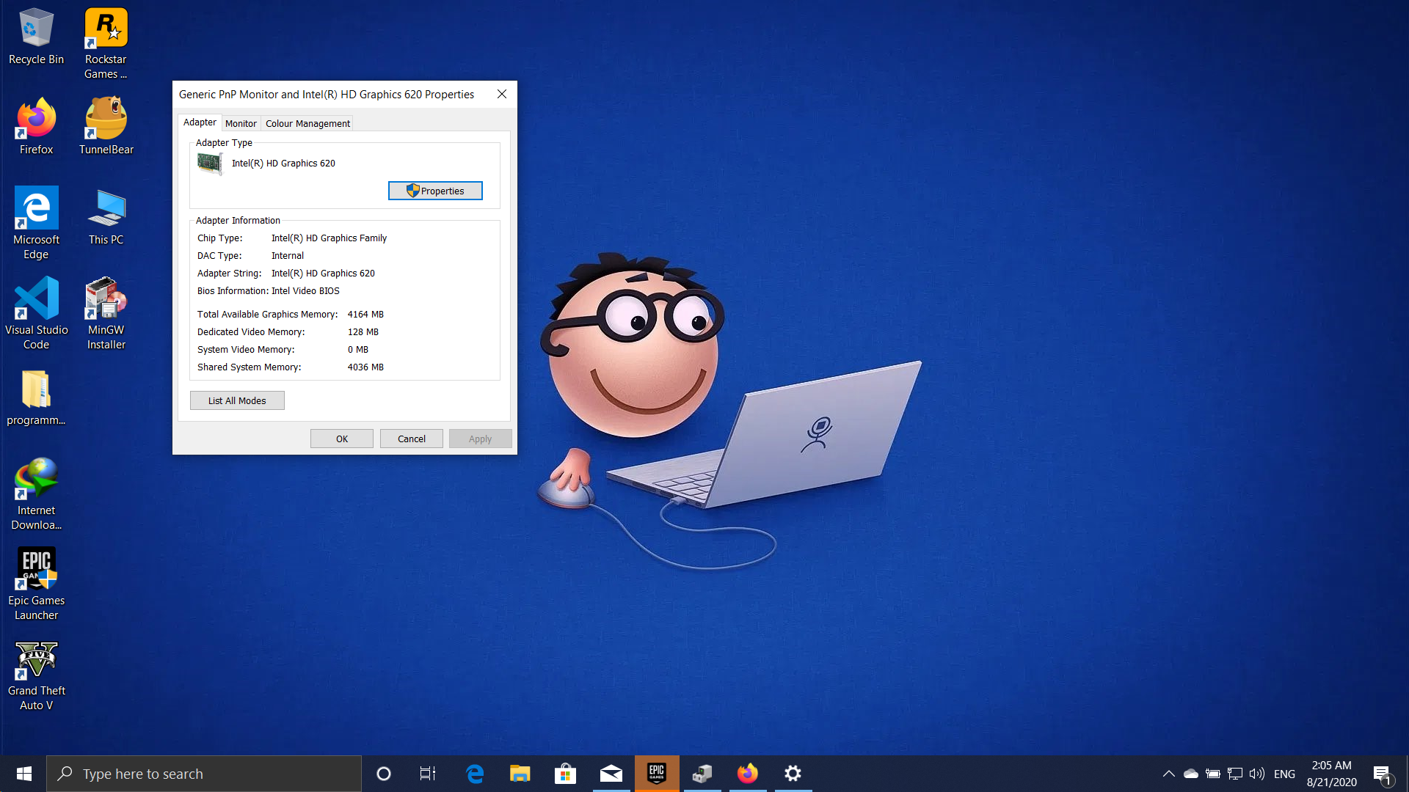Click the Internet Download Manager desktop icon
Viewport: 1409px width, 792px height.
pos(36,480)
